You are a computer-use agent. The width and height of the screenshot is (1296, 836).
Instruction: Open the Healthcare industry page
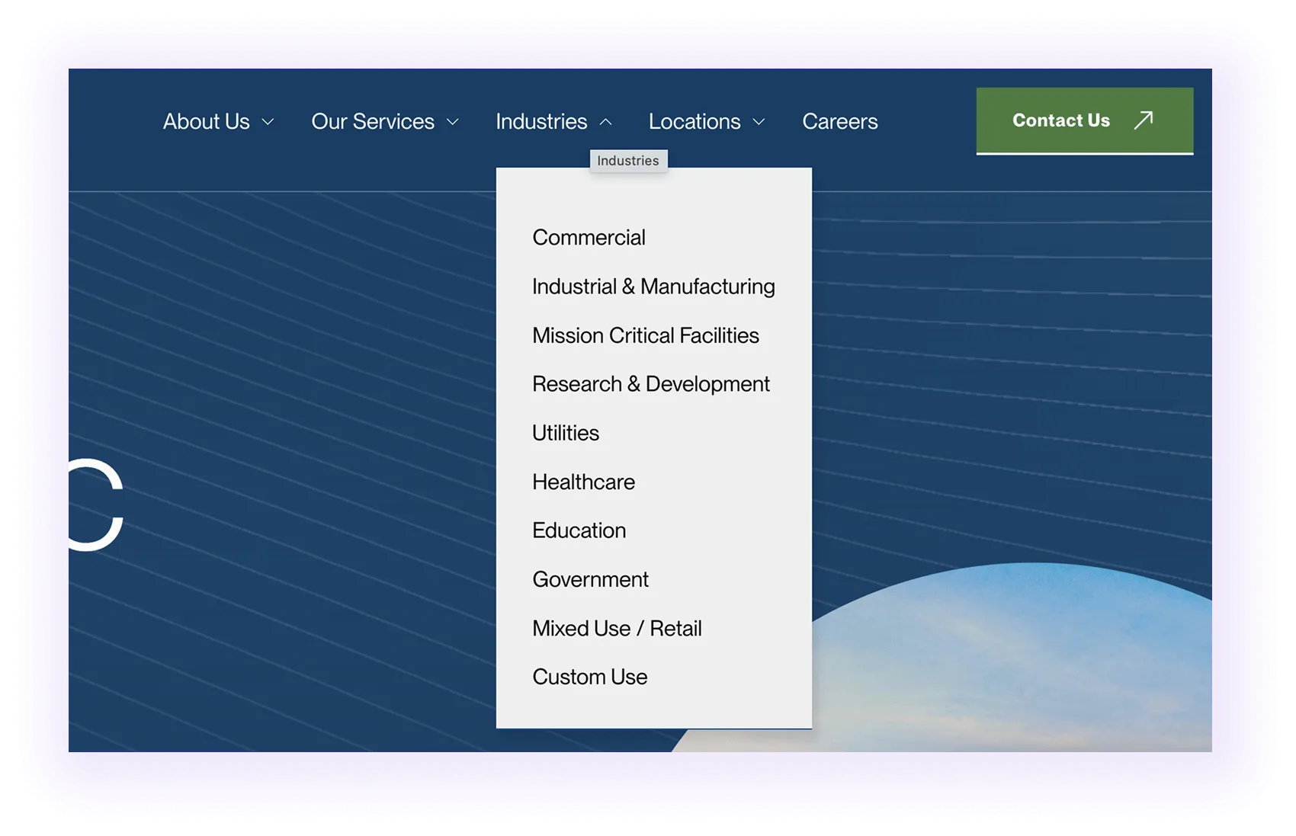(583, 482)
